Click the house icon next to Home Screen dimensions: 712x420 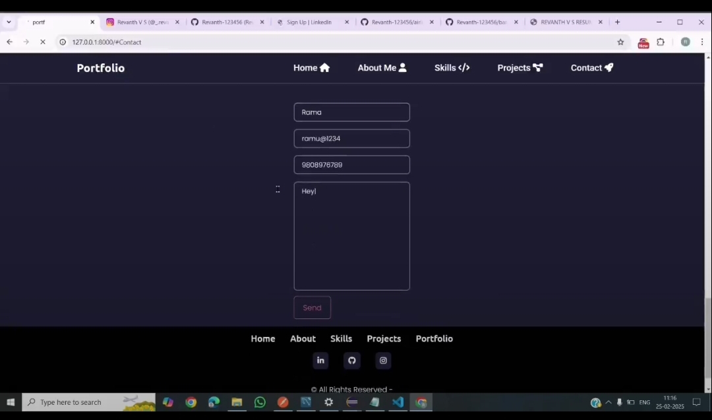(324, 67)
